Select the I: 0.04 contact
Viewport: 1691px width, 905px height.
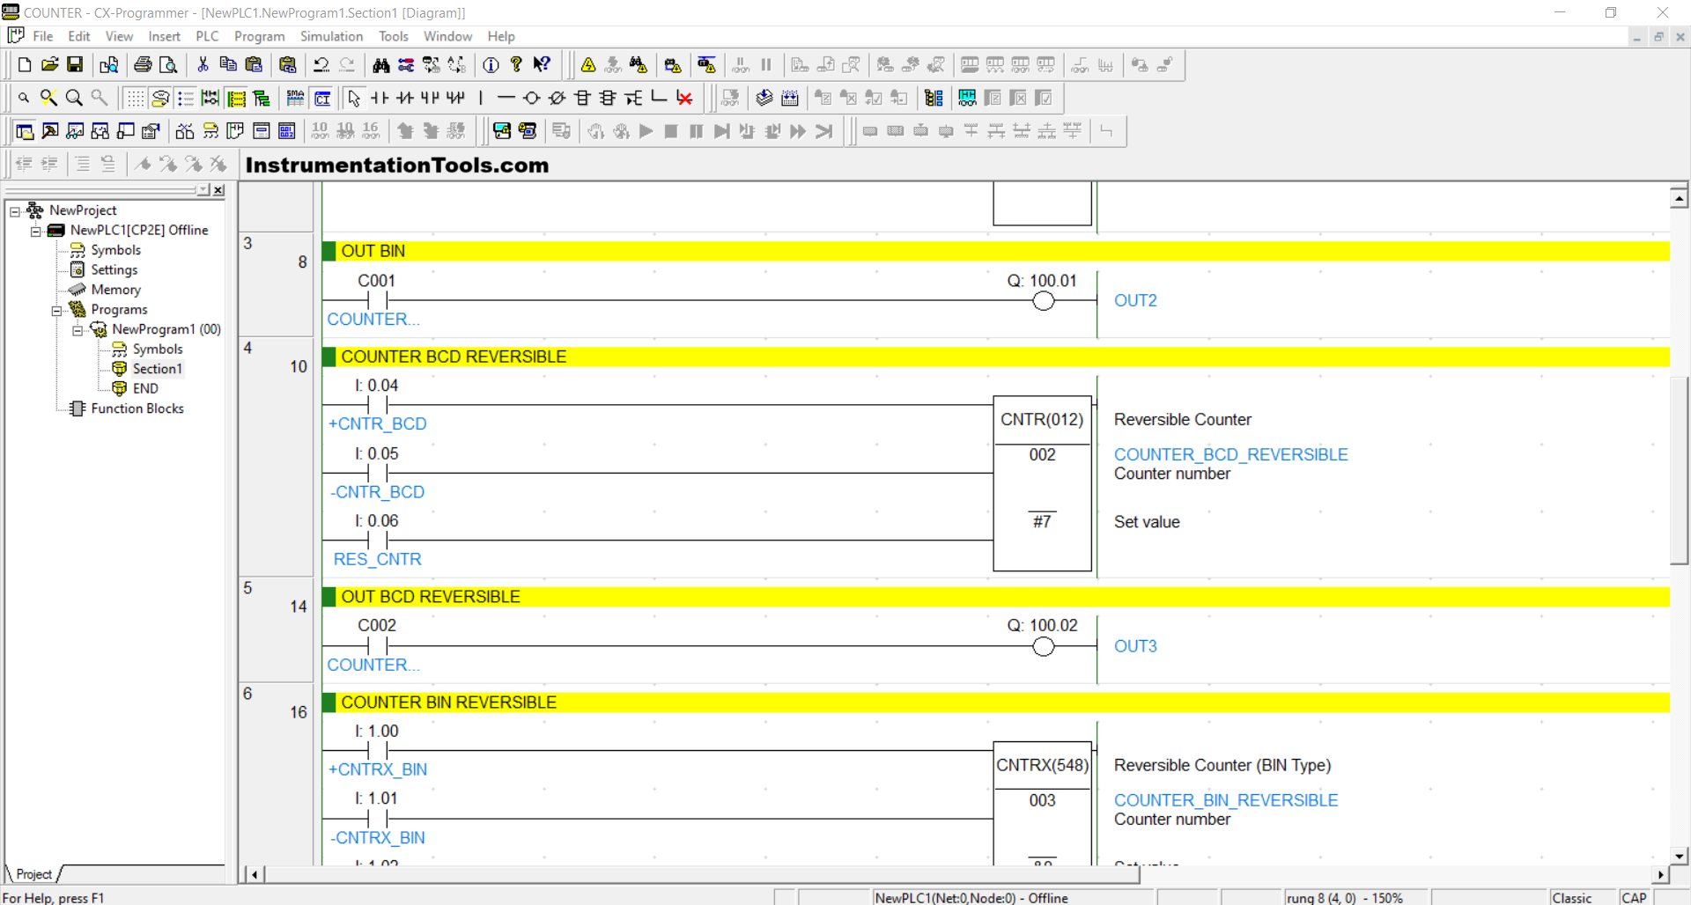pyautogui.click(x=378, y=405)
